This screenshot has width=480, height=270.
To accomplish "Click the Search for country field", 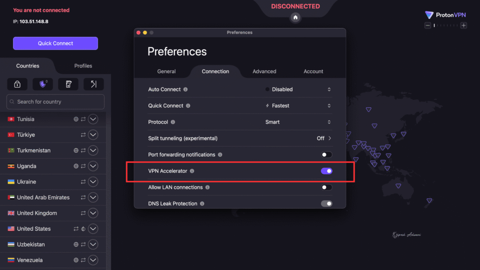I will [x=55, y=102].
